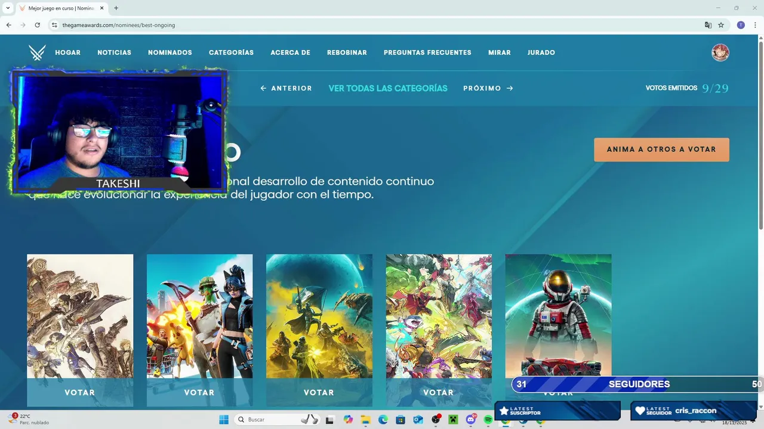Screen dimensions: 764x429
Task: Open Minecraft from taskbar
Action: point(453,419)
